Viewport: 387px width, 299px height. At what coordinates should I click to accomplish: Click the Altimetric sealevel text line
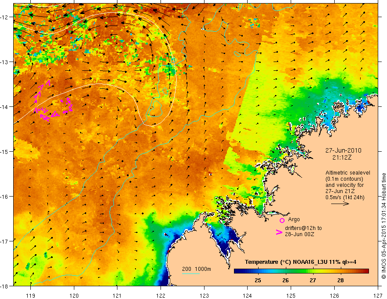pyautogui.click(x=348, y=173)
